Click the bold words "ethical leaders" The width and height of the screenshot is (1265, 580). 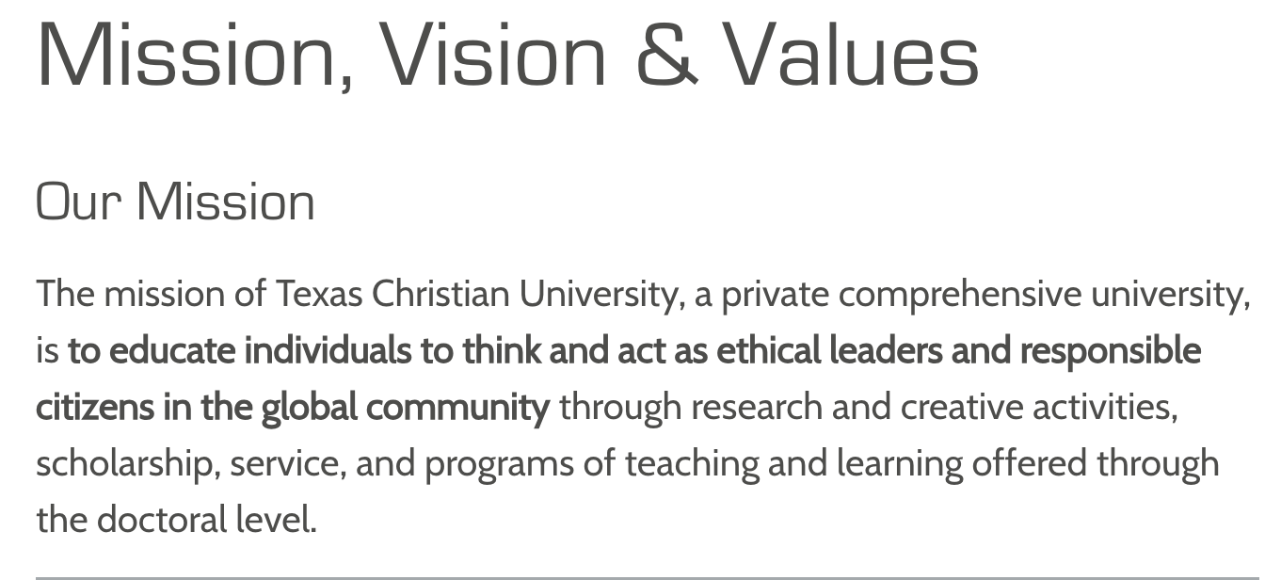[829, 351]
